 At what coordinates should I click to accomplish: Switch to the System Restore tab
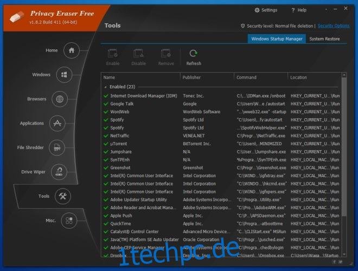324,39
